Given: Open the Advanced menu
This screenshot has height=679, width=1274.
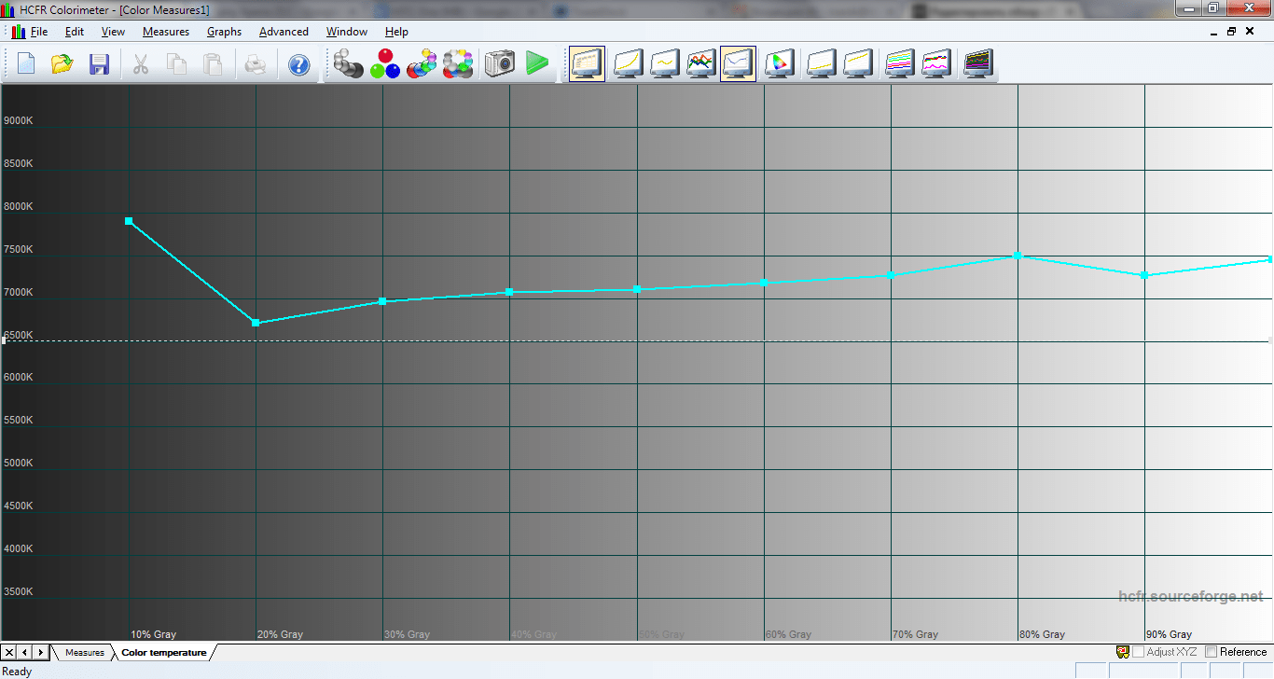Looking at the screenshot, I should click(284, 32).
